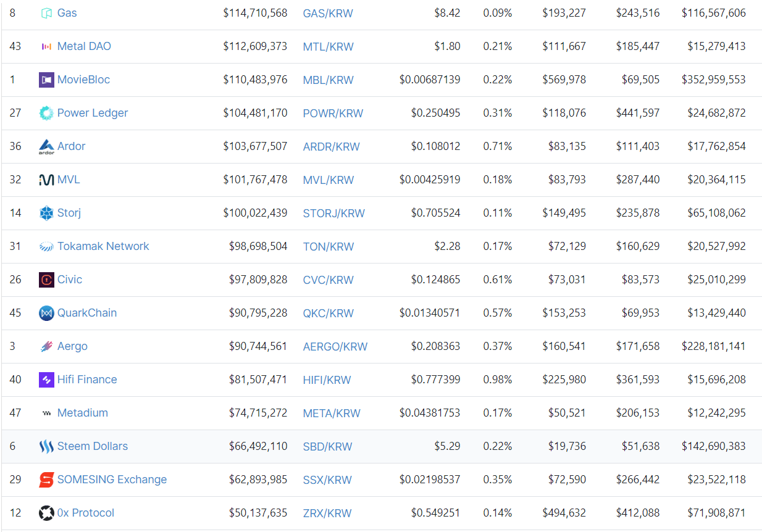Select Aergo volume $228,181,141

coord(713,346)
